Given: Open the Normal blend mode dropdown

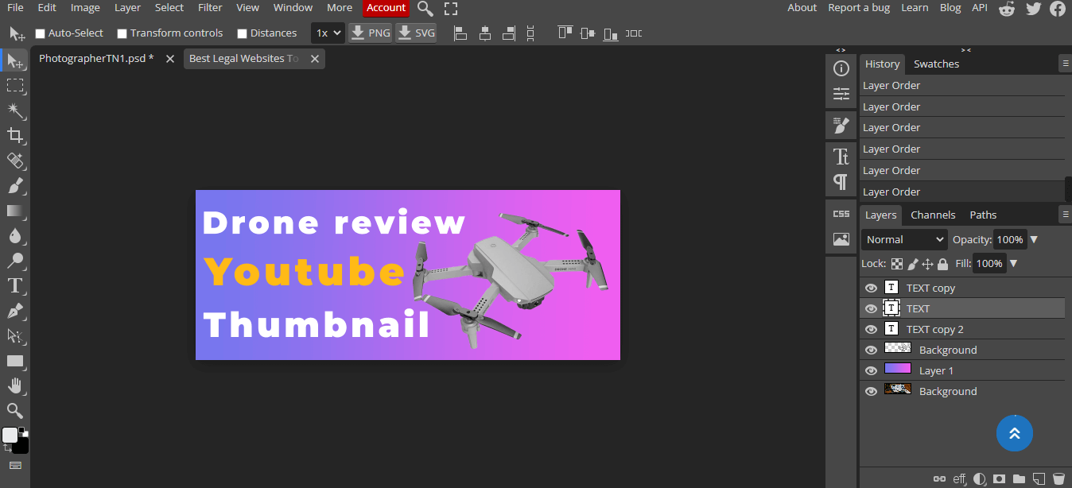Looking at the screenshot, I should pyautogui.click(x=904, y=239).
